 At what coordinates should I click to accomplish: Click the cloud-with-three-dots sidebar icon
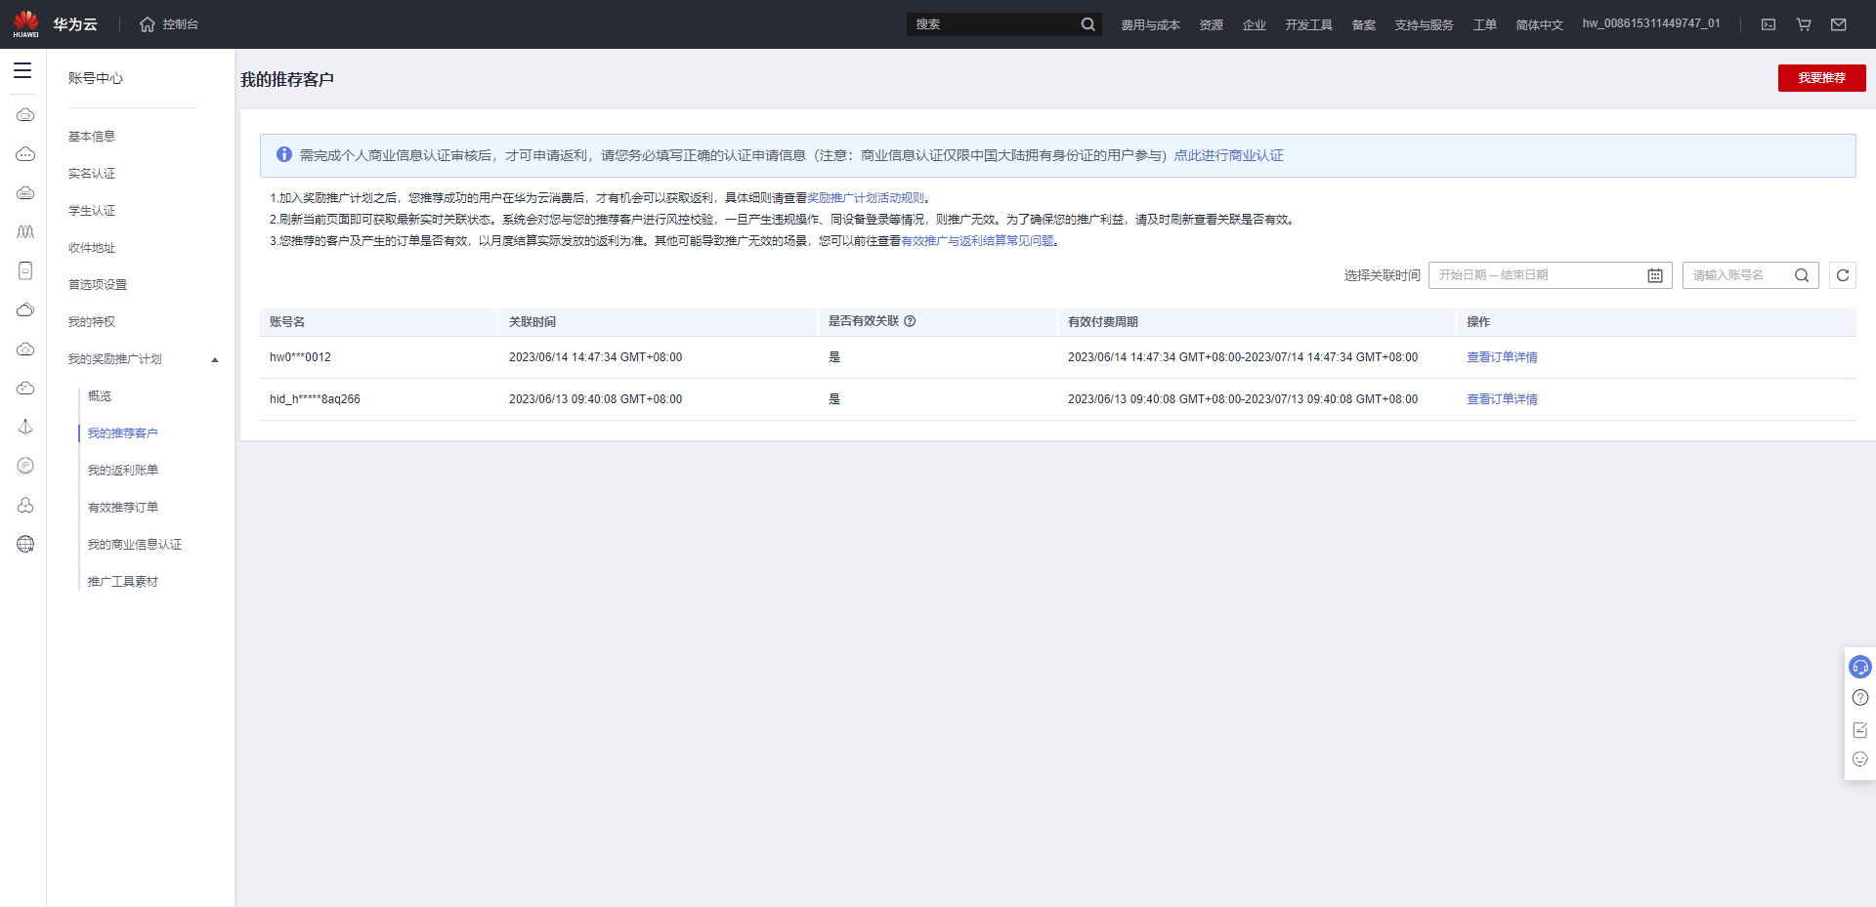click(x=25, y=154)
